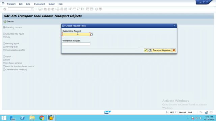Select the Personalization profile radio button
The image size is (216, 121).
pyautogui.click(x=4, y=50)
